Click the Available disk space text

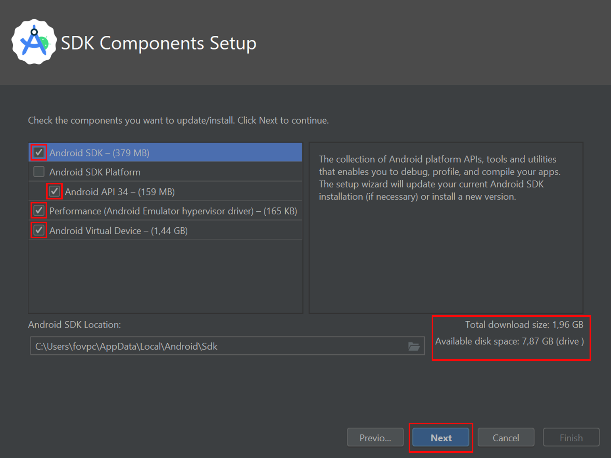coord(509,341)
